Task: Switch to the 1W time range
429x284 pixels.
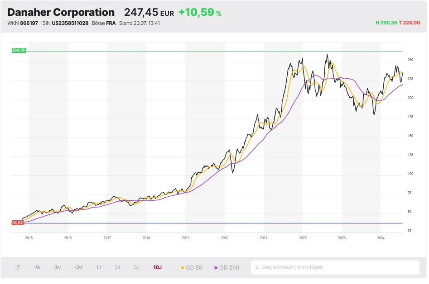Action: tap(37, 268)
